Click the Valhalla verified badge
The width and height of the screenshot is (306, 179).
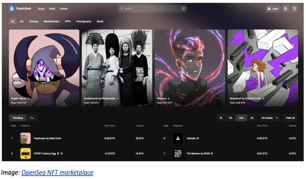(x=198, y=138)
